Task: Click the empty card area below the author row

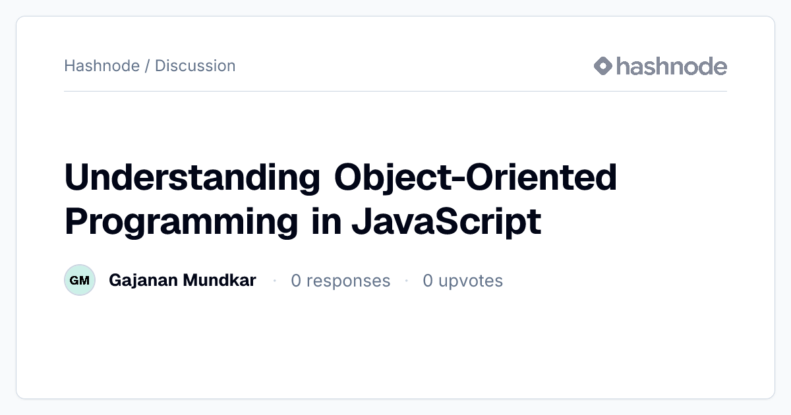Action: point(395,346)
